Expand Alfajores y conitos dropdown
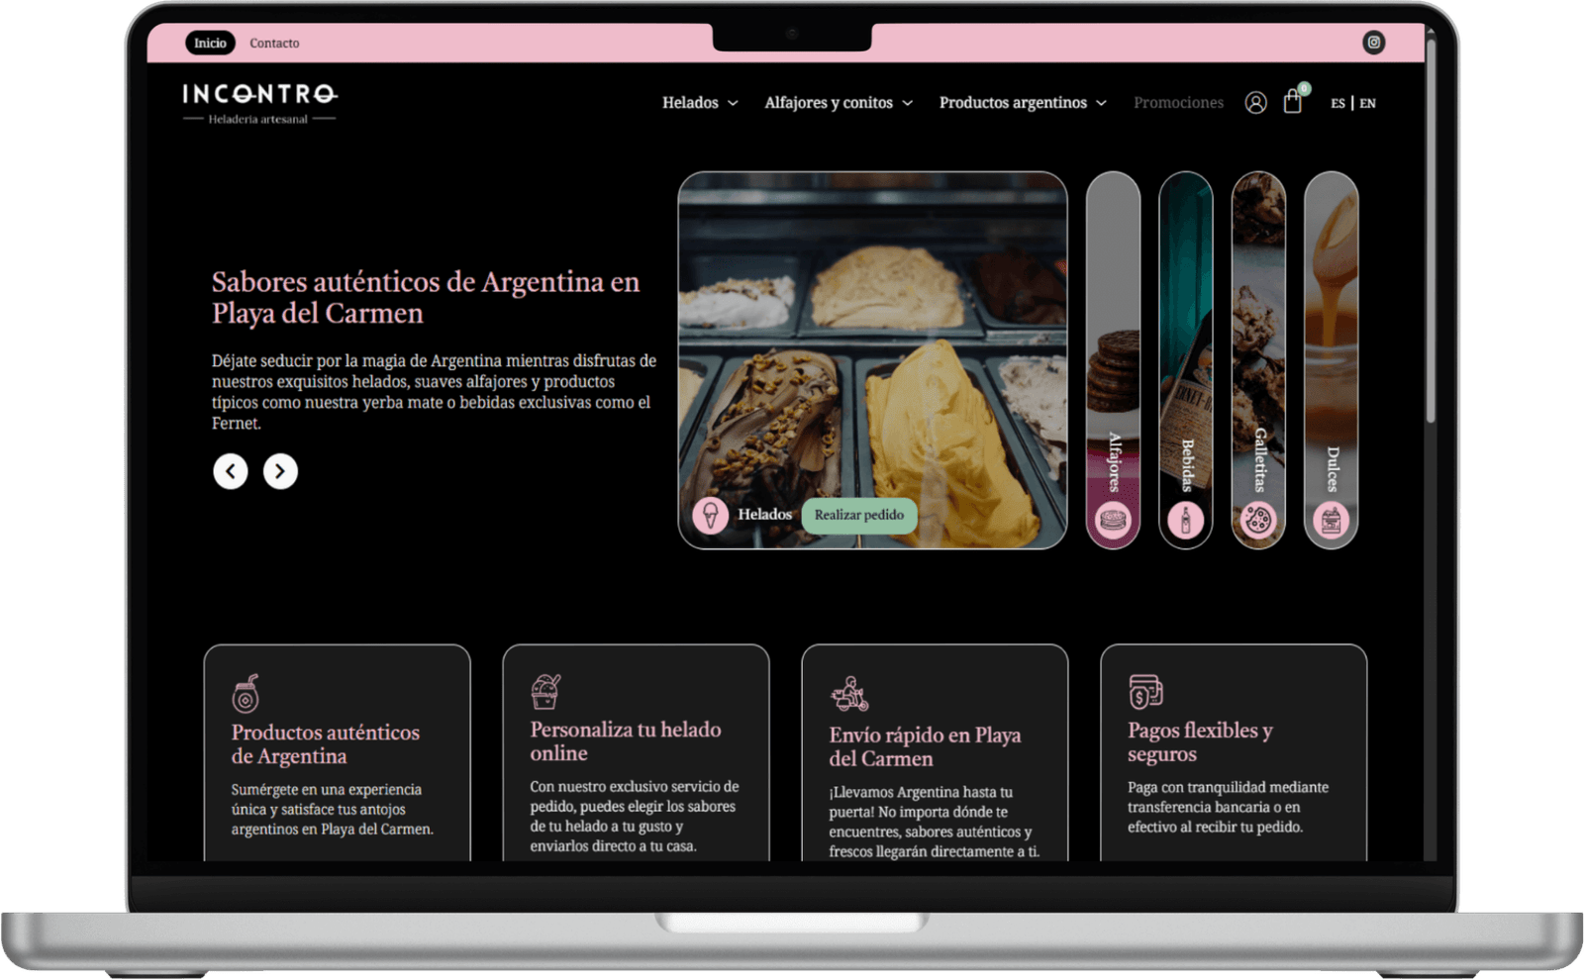1584x980 pixels. [x=838, y=103]
